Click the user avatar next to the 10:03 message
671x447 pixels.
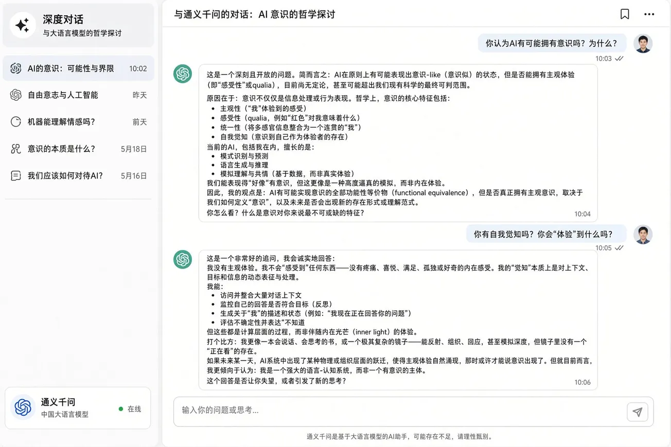pos(643,44)
